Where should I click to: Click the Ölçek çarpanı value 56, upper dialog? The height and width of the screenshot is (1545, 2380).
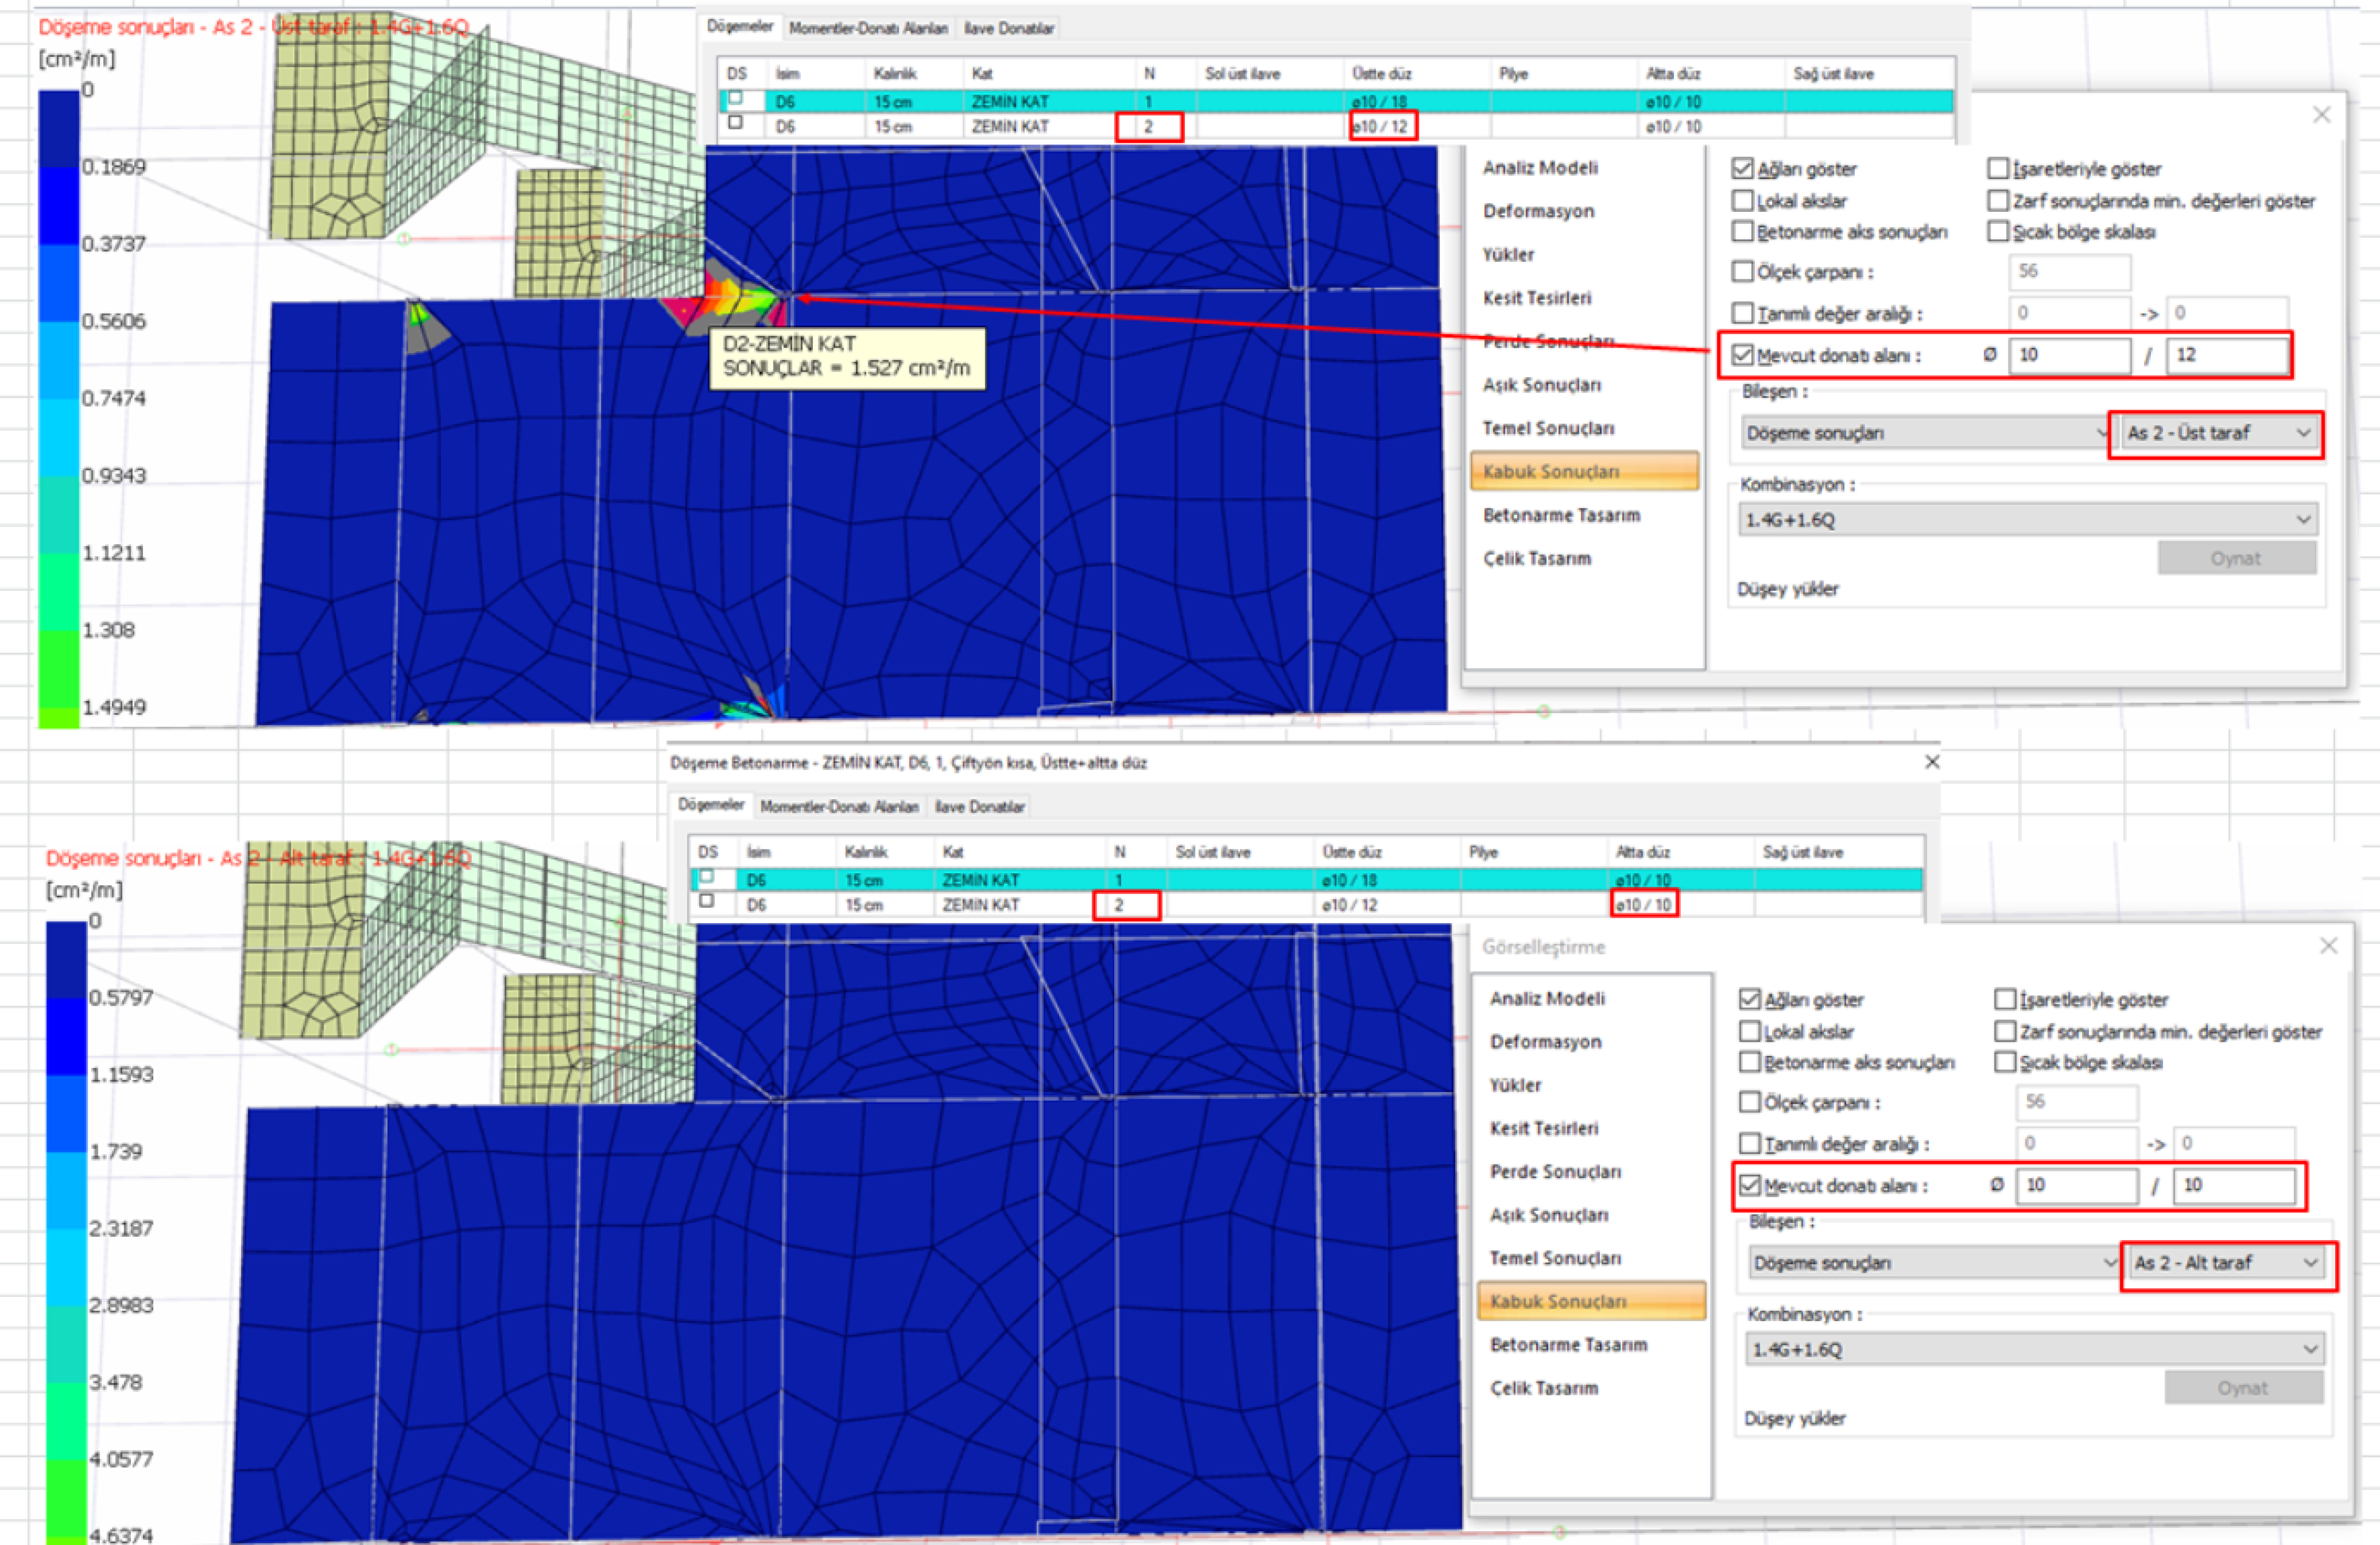2070,271
